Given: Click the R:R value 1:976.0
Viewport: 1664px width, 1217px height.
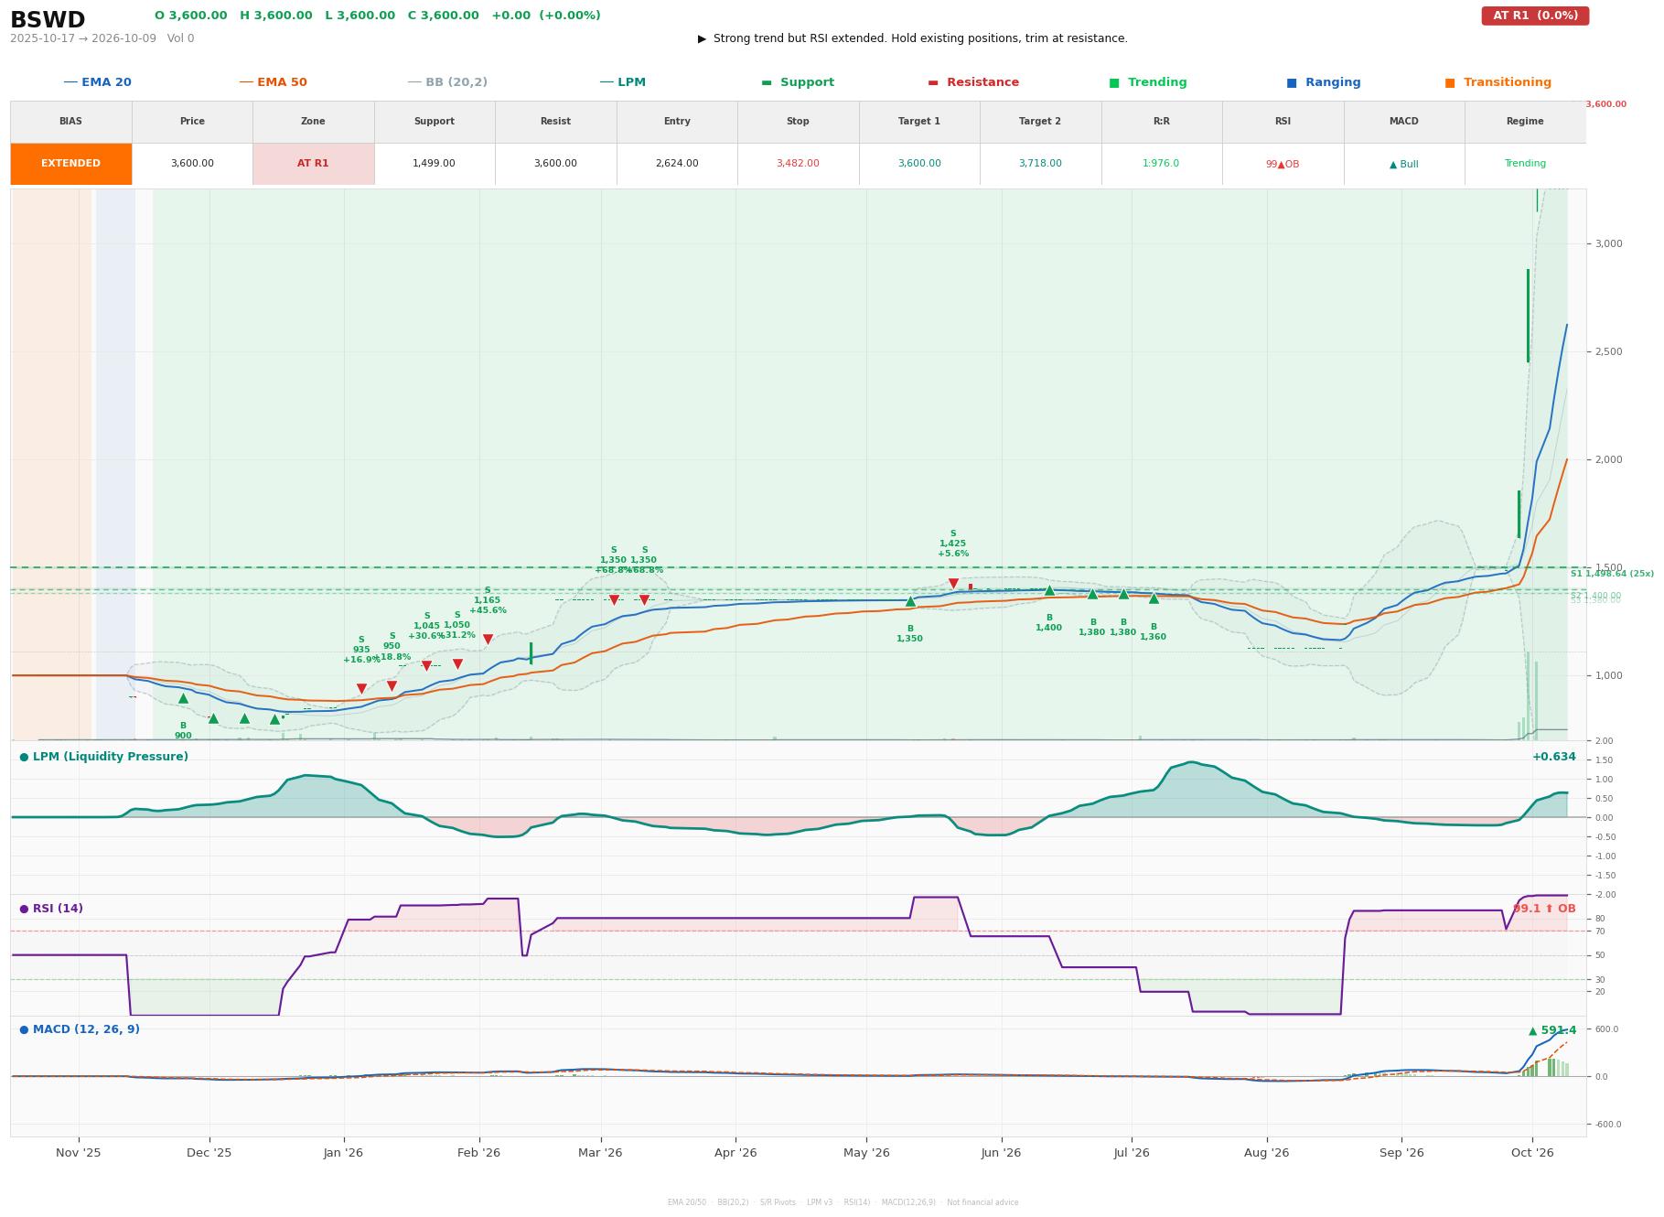Looking at the screenshot, I should point(1162,164).
